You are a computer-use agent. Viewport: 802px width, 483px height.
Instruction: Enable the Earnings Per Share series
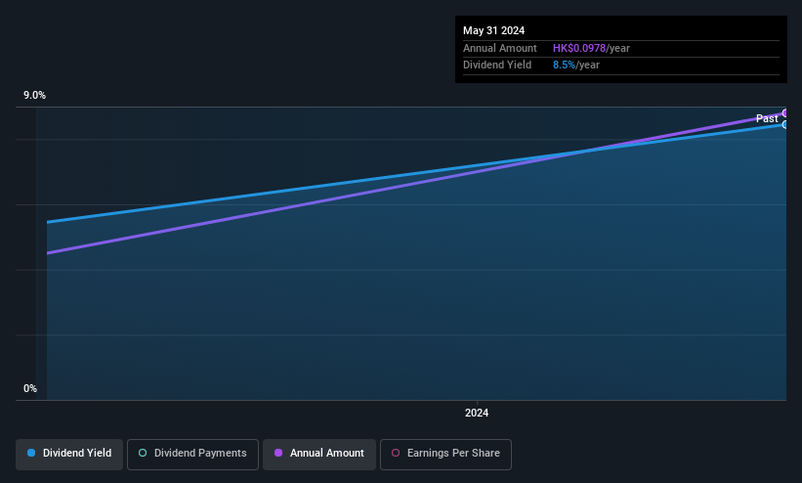coord(445,455)
